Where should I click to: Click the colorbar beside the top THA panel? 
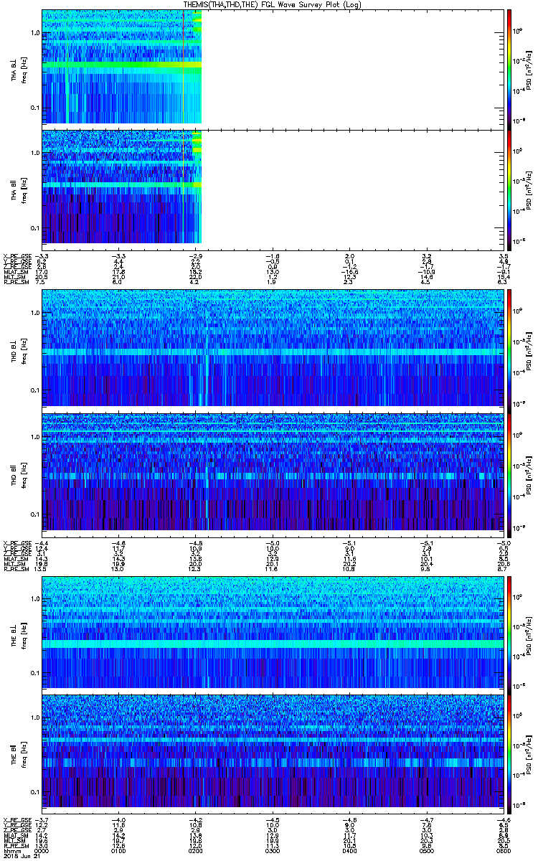[x=510, y=68]
